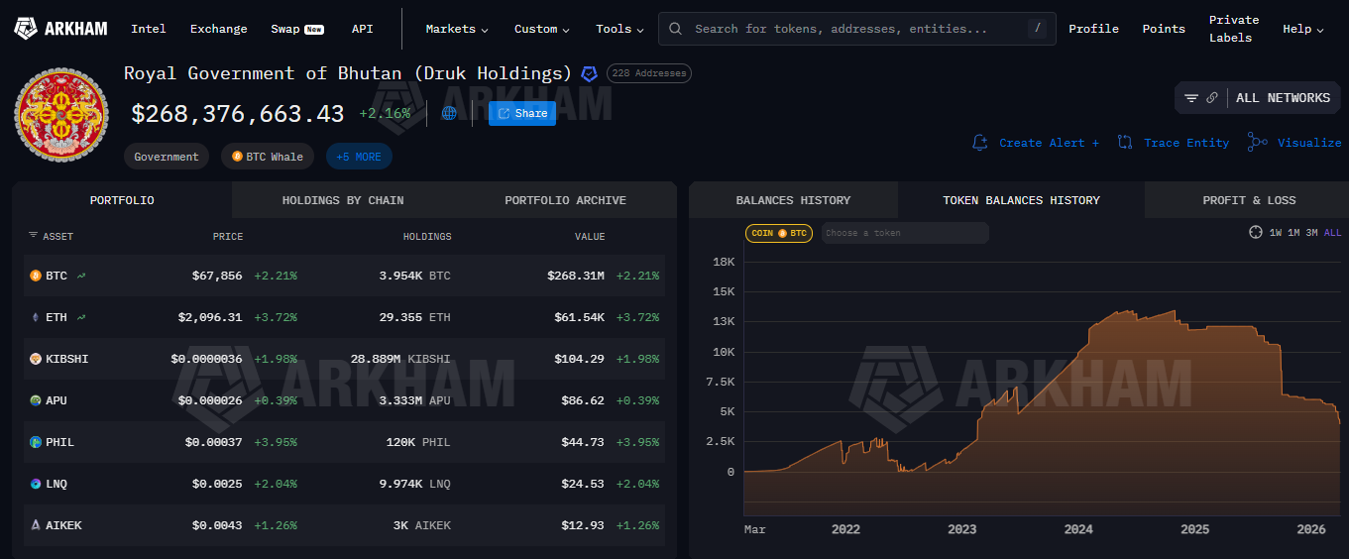Click the bell icon for Create Alert

click(980, 143)
